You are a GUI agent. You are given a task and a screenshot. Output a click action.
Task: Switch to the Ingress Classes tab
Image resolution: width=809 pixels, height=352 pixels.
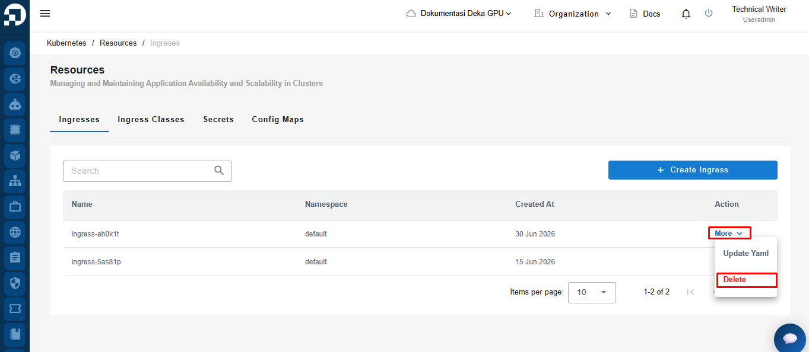[151, 120]
